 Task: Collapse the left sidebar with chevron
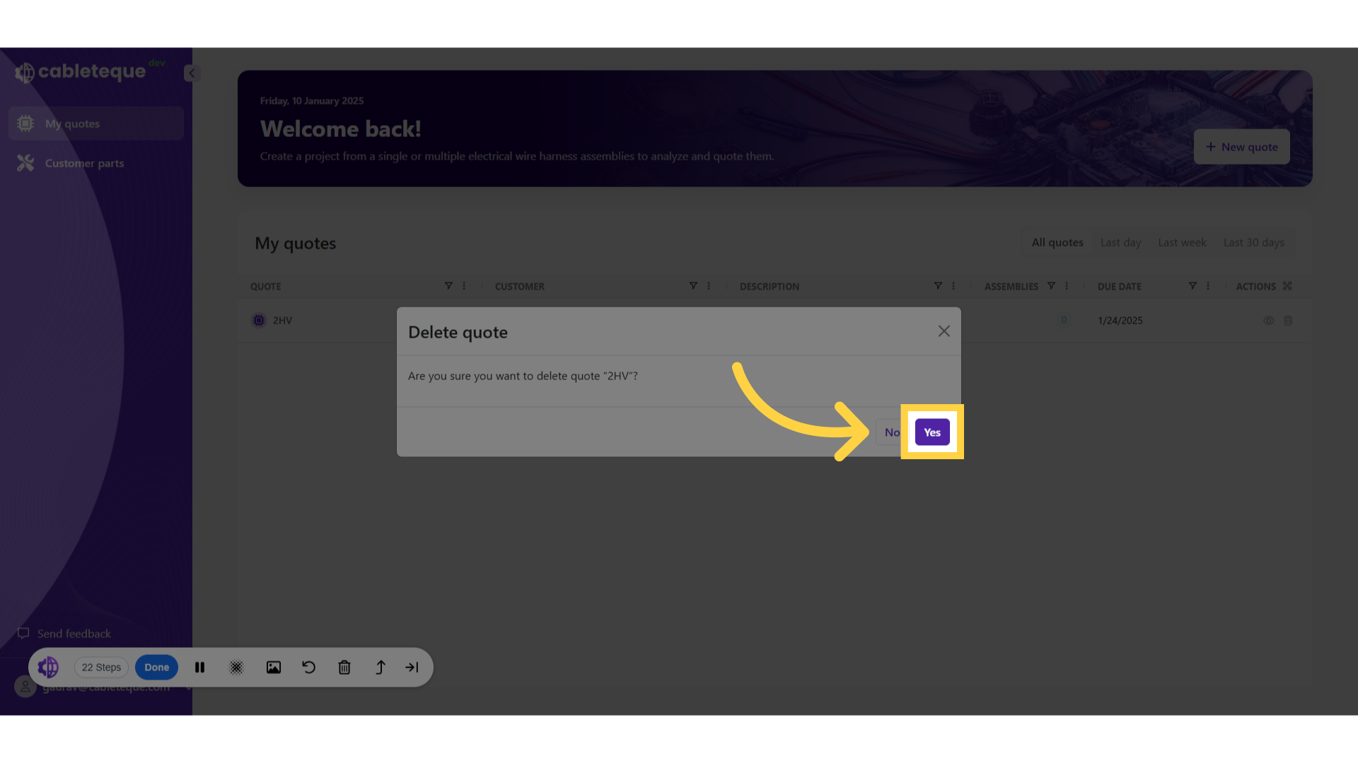192,73
